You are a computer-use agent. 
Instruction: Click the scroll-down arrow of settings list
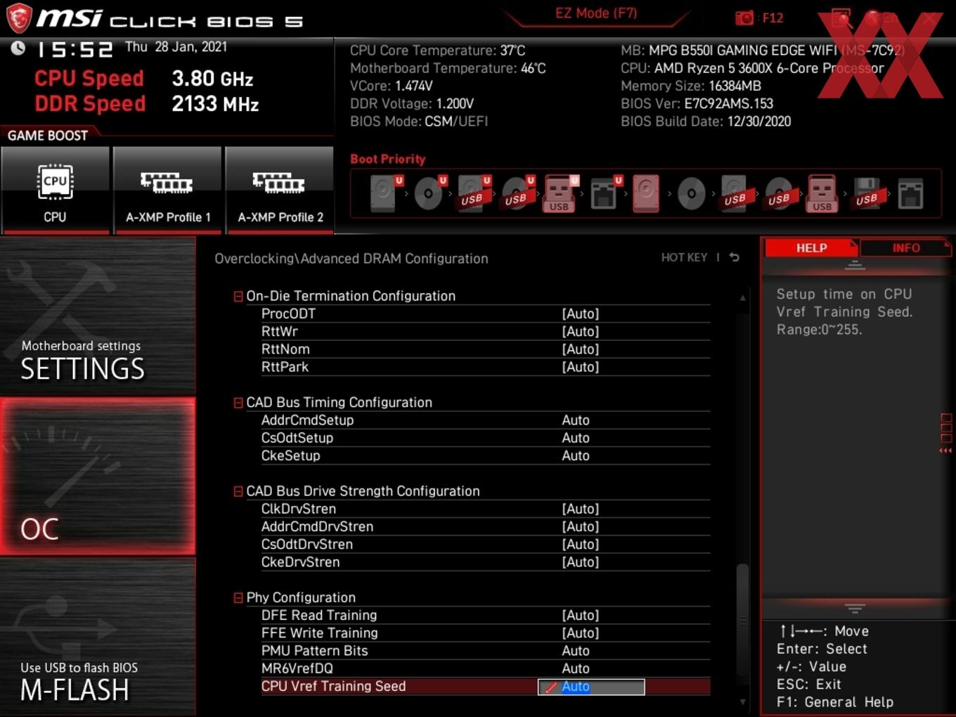[x=742, y=702]
